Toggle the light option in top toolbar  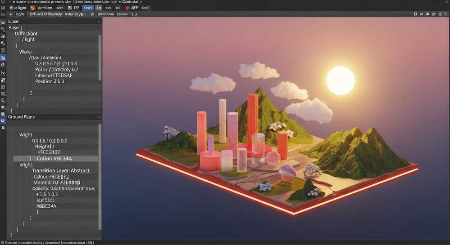coord(19,8)
